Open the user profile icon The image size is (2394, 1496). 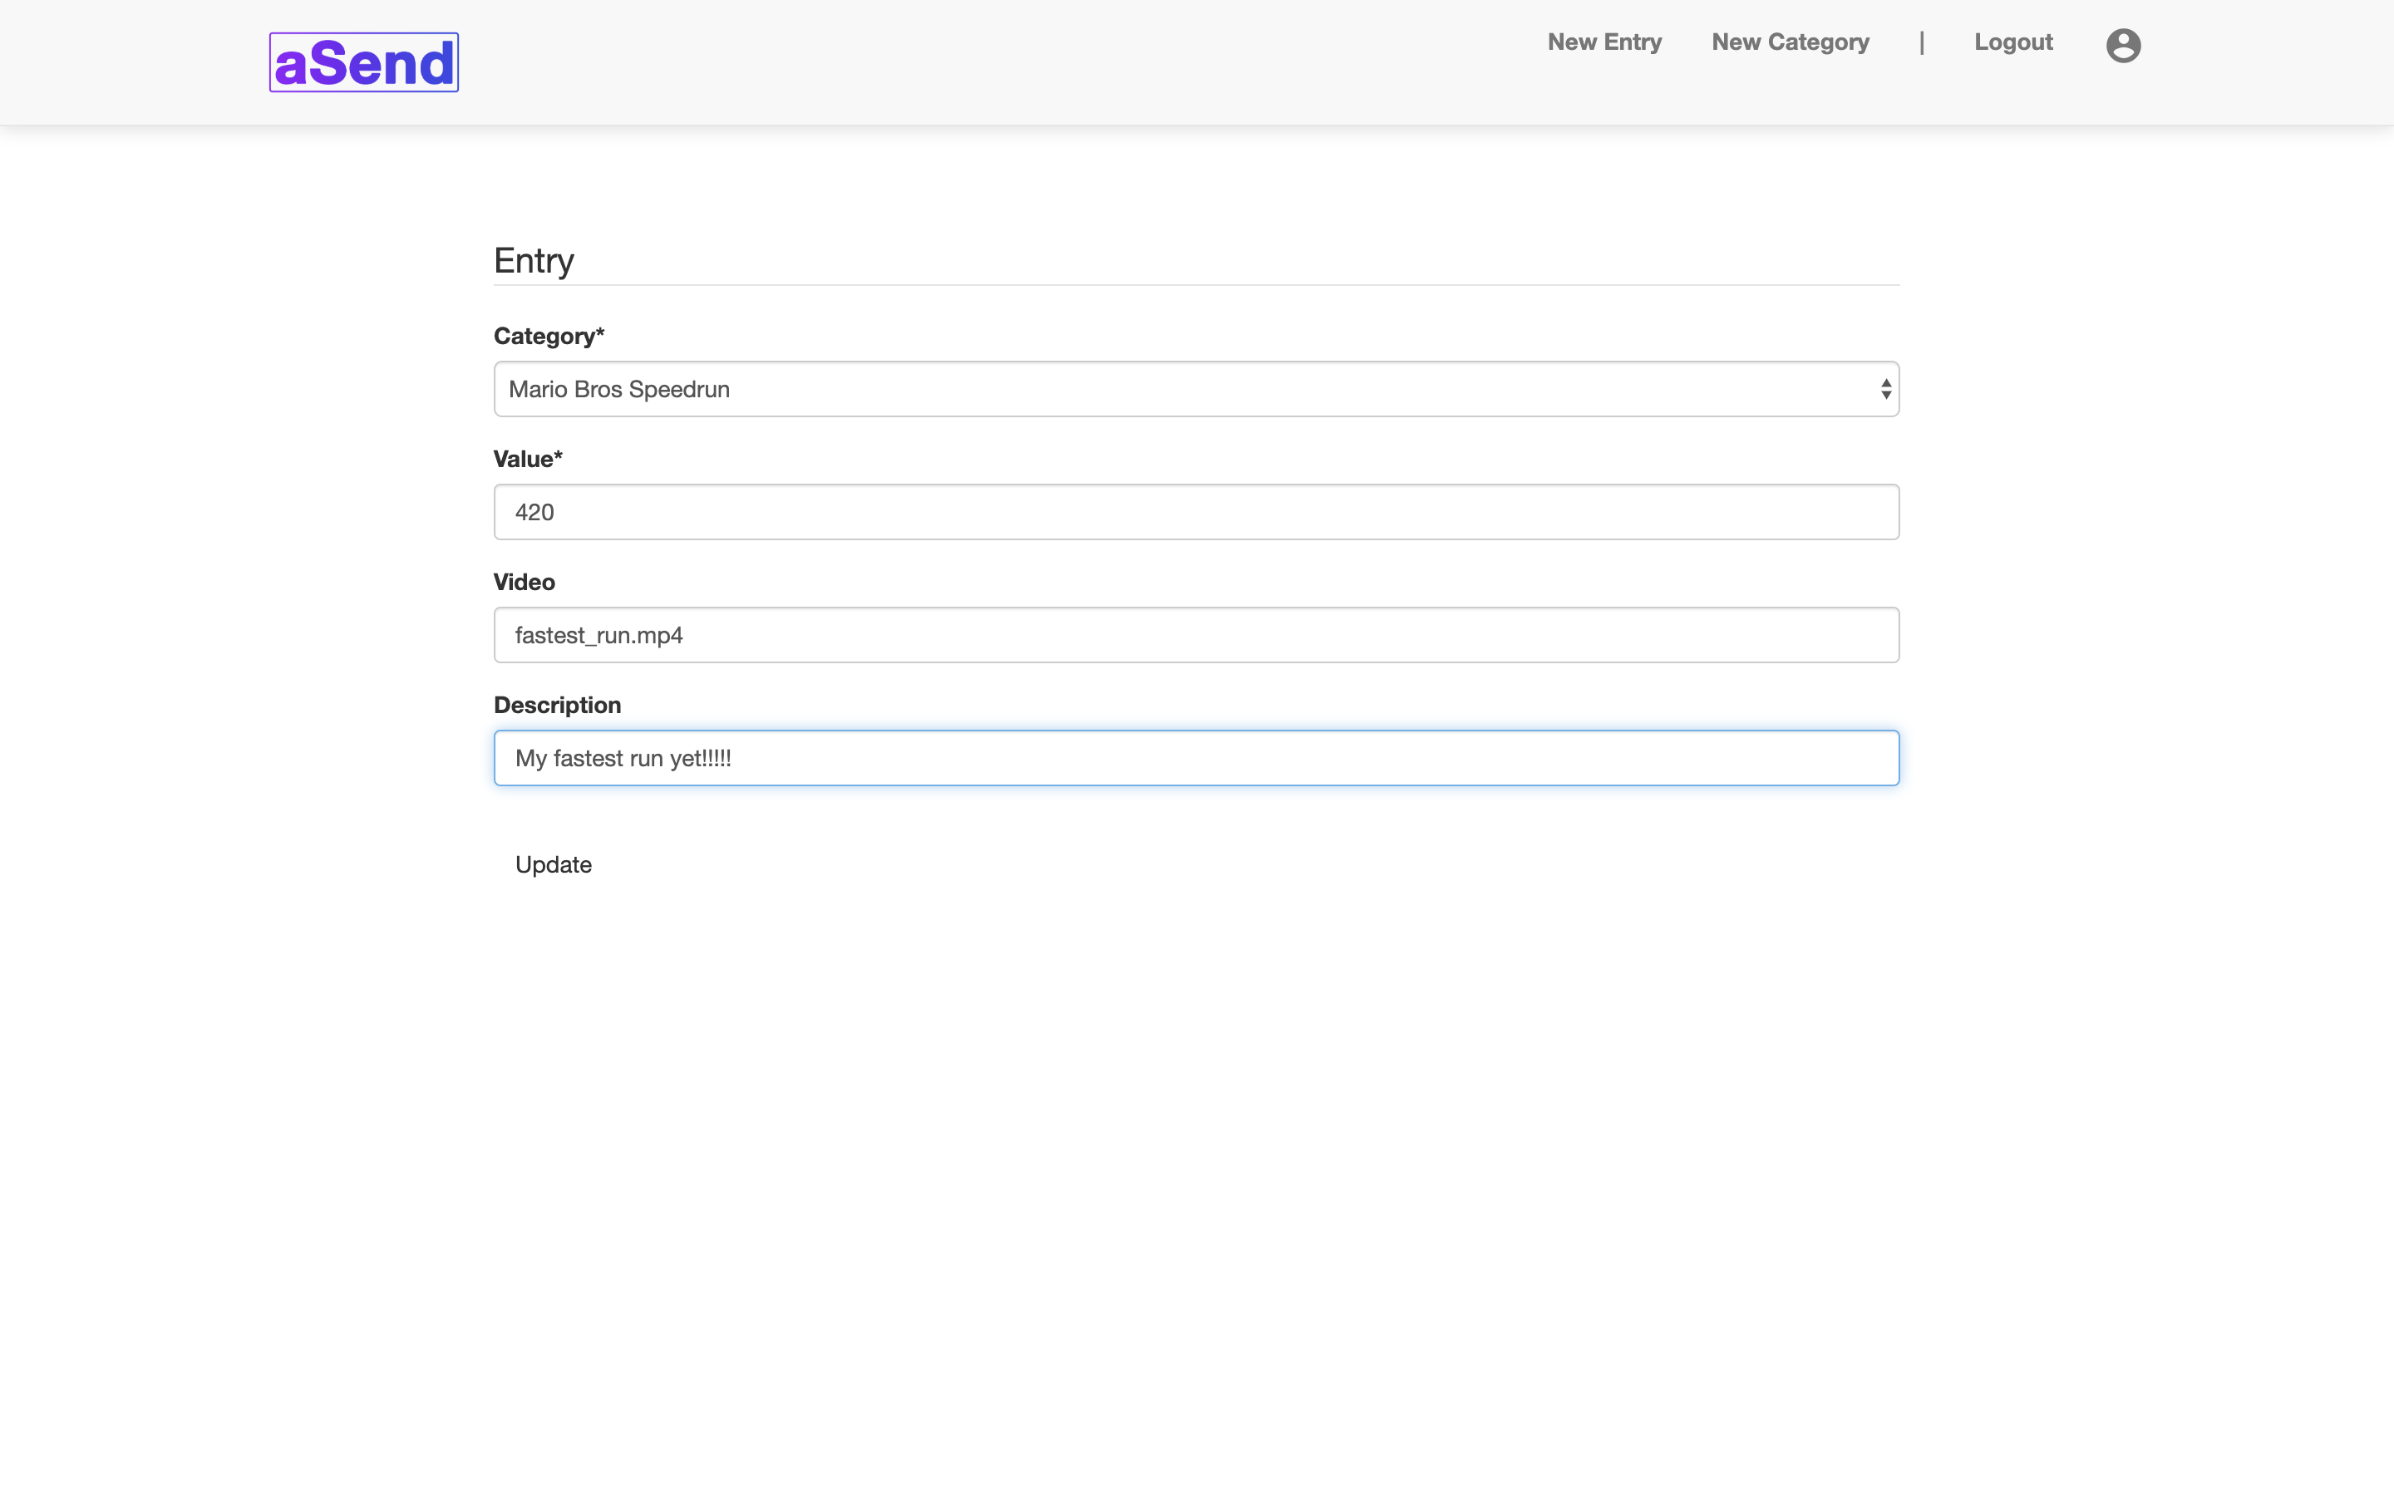click(x=2122, y=46)
